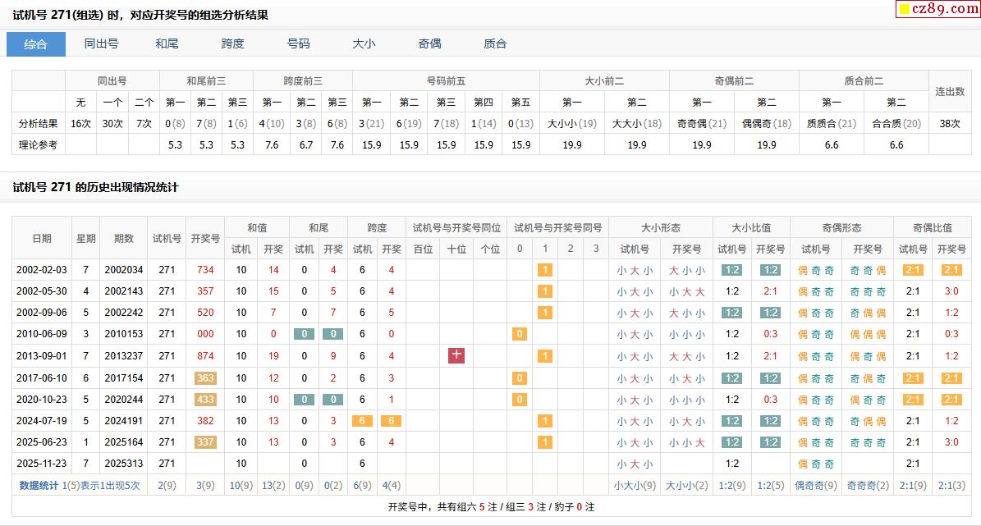
Task: Click the highlighted 363 draw number badge
Action: tap(205, 378)
